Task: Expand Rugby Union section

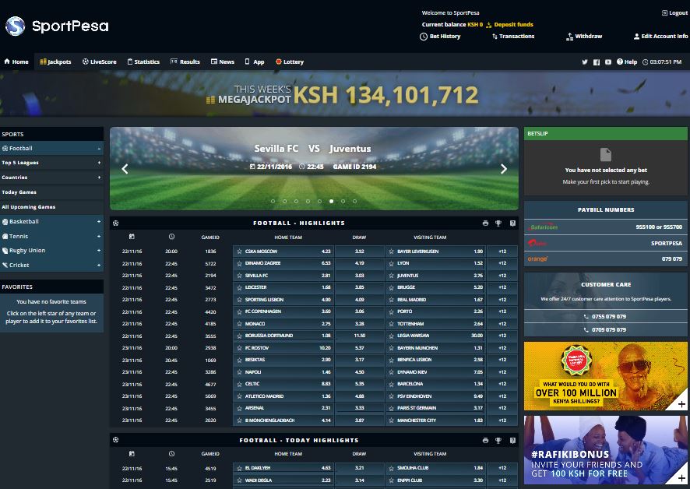Action: point(99,251)
